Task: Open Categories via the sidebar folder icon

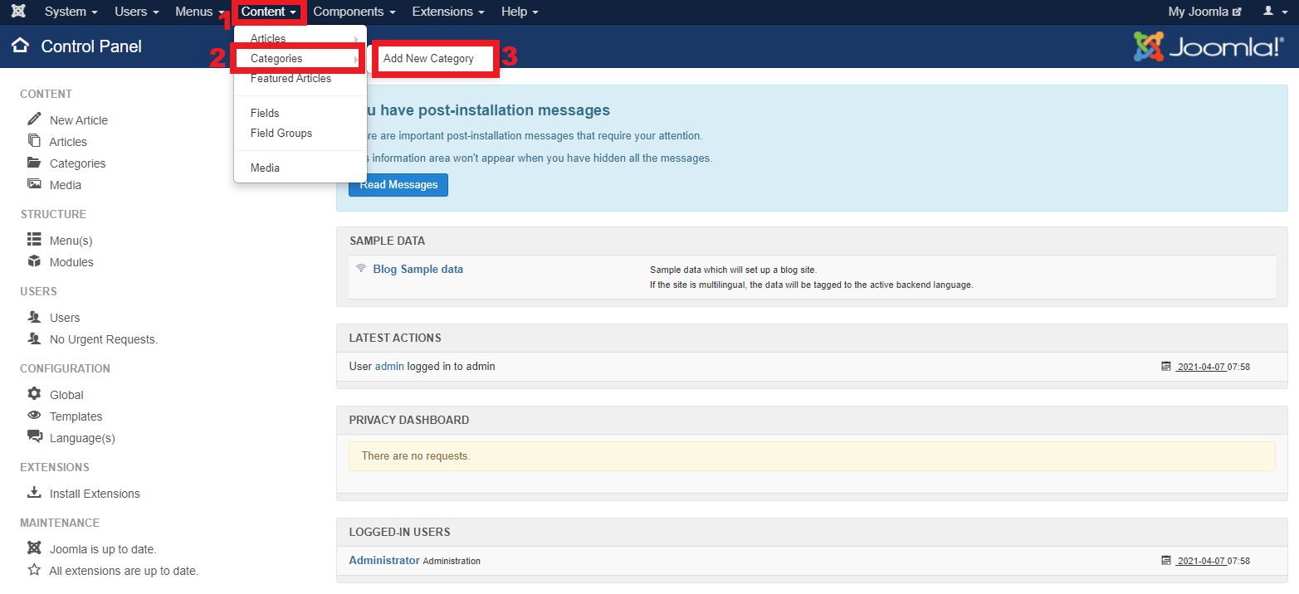Action: coord(32,163)
